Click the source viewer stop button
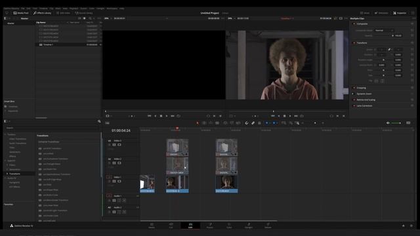This screenshot has width=420, height=236. pos(161,116)
